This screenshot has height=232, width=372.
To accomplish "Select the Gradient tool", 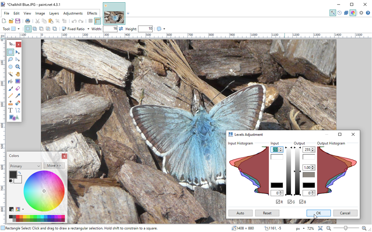I will pos(17,81).
